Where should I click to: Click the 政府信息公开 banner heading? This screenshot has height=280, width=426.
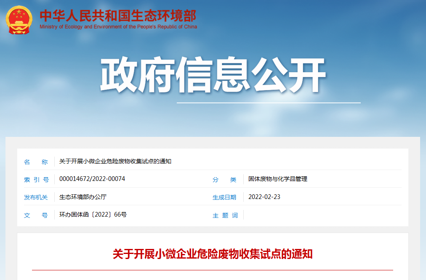[x=213, y=75]
